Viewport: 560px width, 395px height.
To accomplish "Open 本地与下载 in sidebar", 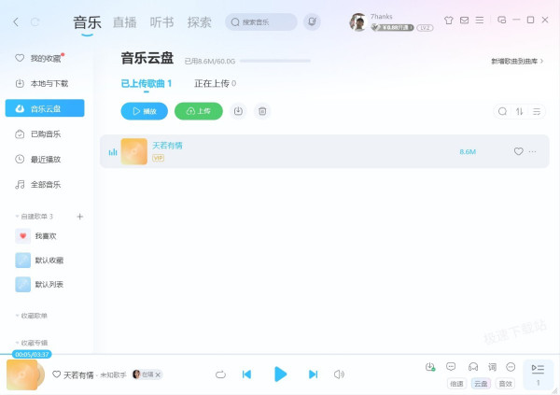I will point(45,84).
